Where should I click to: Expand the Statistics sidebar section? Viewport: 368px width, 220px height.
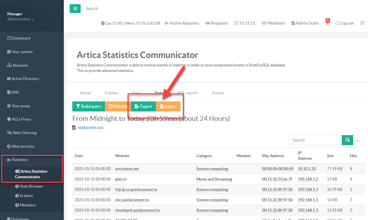coord(19,160)
